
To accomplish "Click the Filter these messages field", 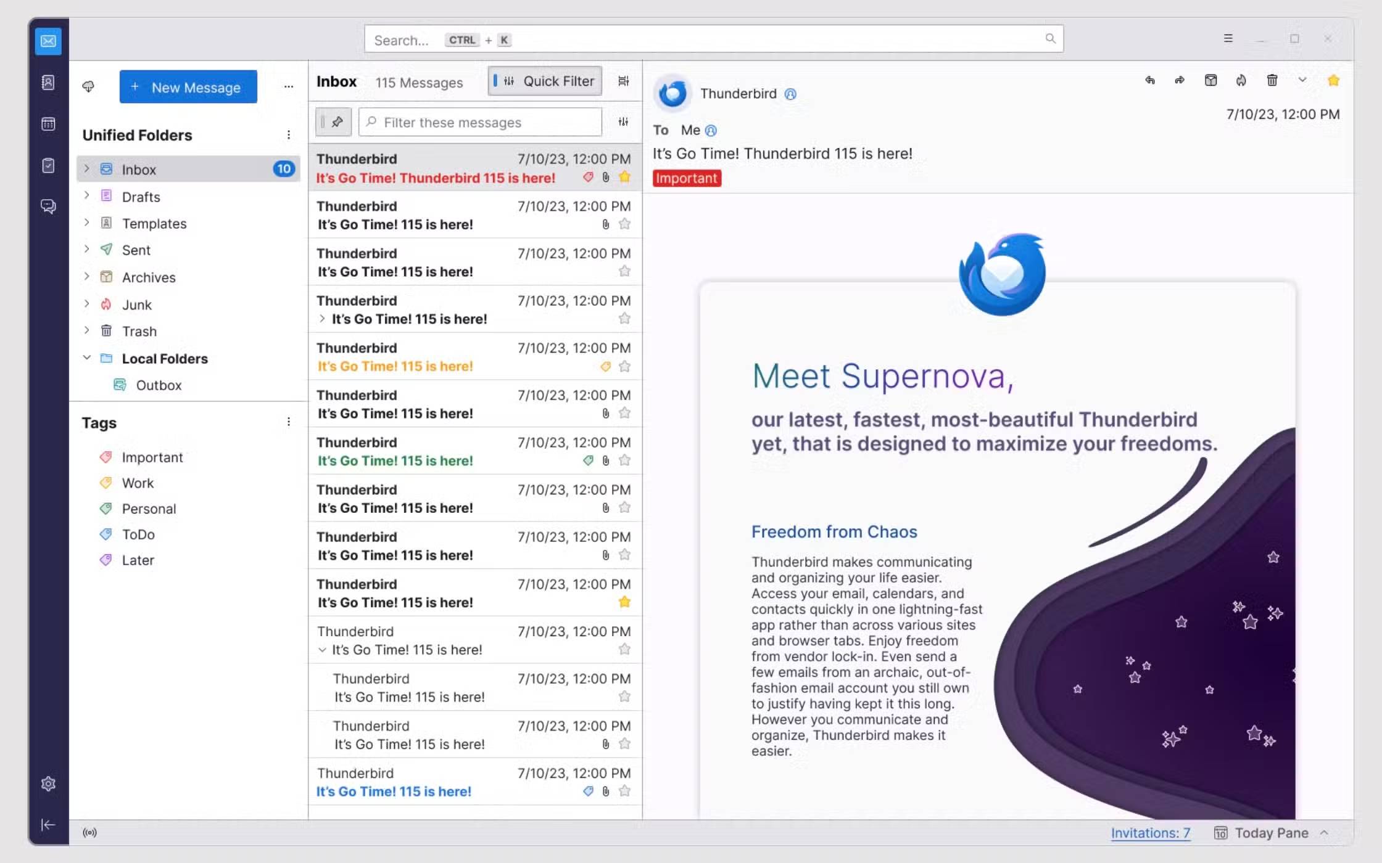I will [480, 122].
